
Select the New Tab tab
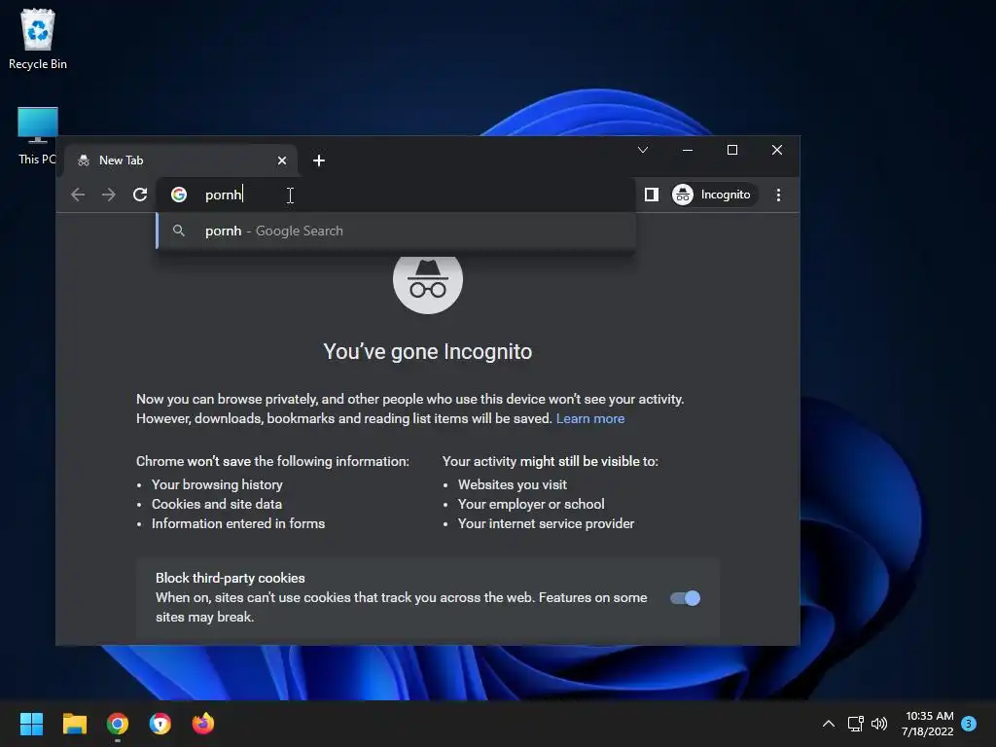(181, 160)
